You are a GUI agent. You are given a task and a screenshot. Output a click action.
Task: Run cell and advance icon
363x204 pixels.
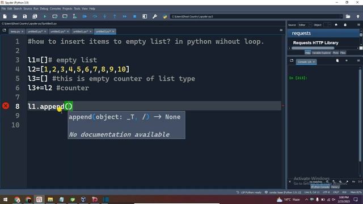pyautogui.click(x=65, y=16)
